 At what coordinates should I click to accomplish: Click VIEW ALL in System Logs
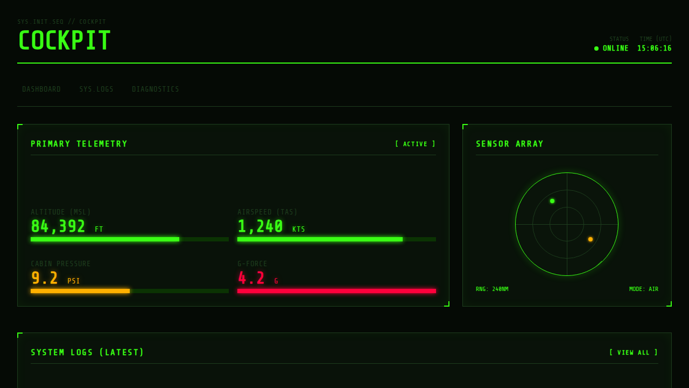pyautogui.click(x=633, y=353)
